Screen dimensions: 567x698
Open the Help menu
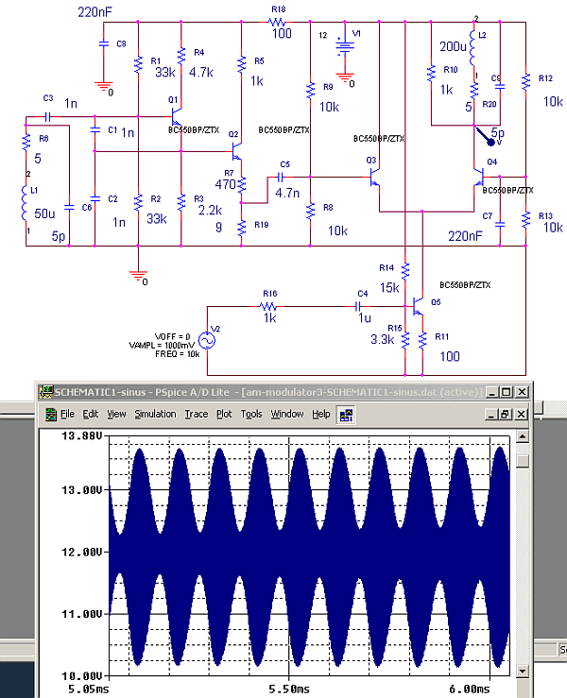click(x=320, y=414)
